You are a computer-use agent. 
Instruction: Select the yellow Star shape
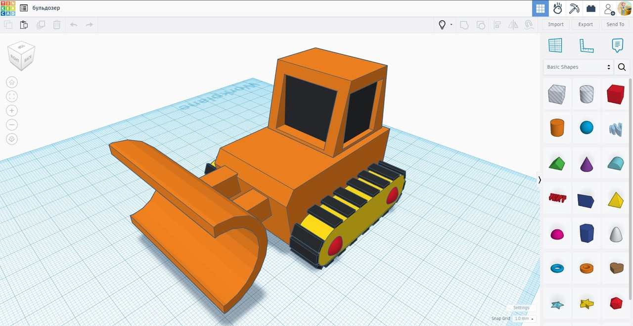click(587, 304)
